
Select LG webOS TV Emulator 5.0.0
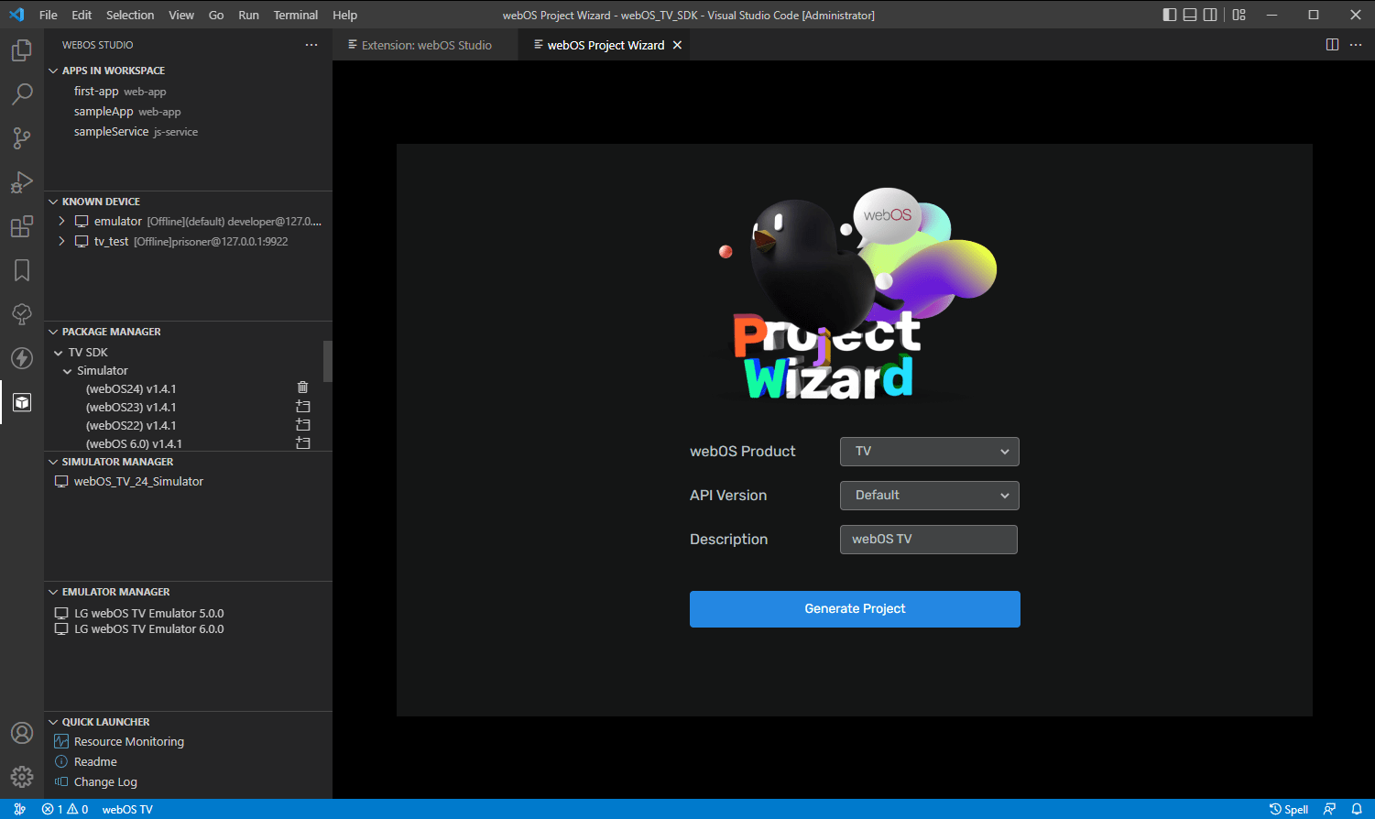(x=148, y=614)
